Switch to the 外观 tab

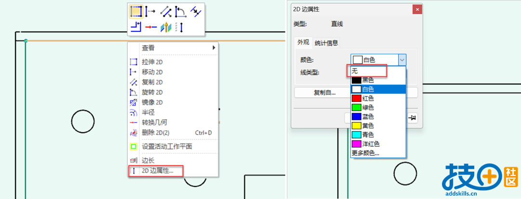pyautogui.click(x=303, y=42)
